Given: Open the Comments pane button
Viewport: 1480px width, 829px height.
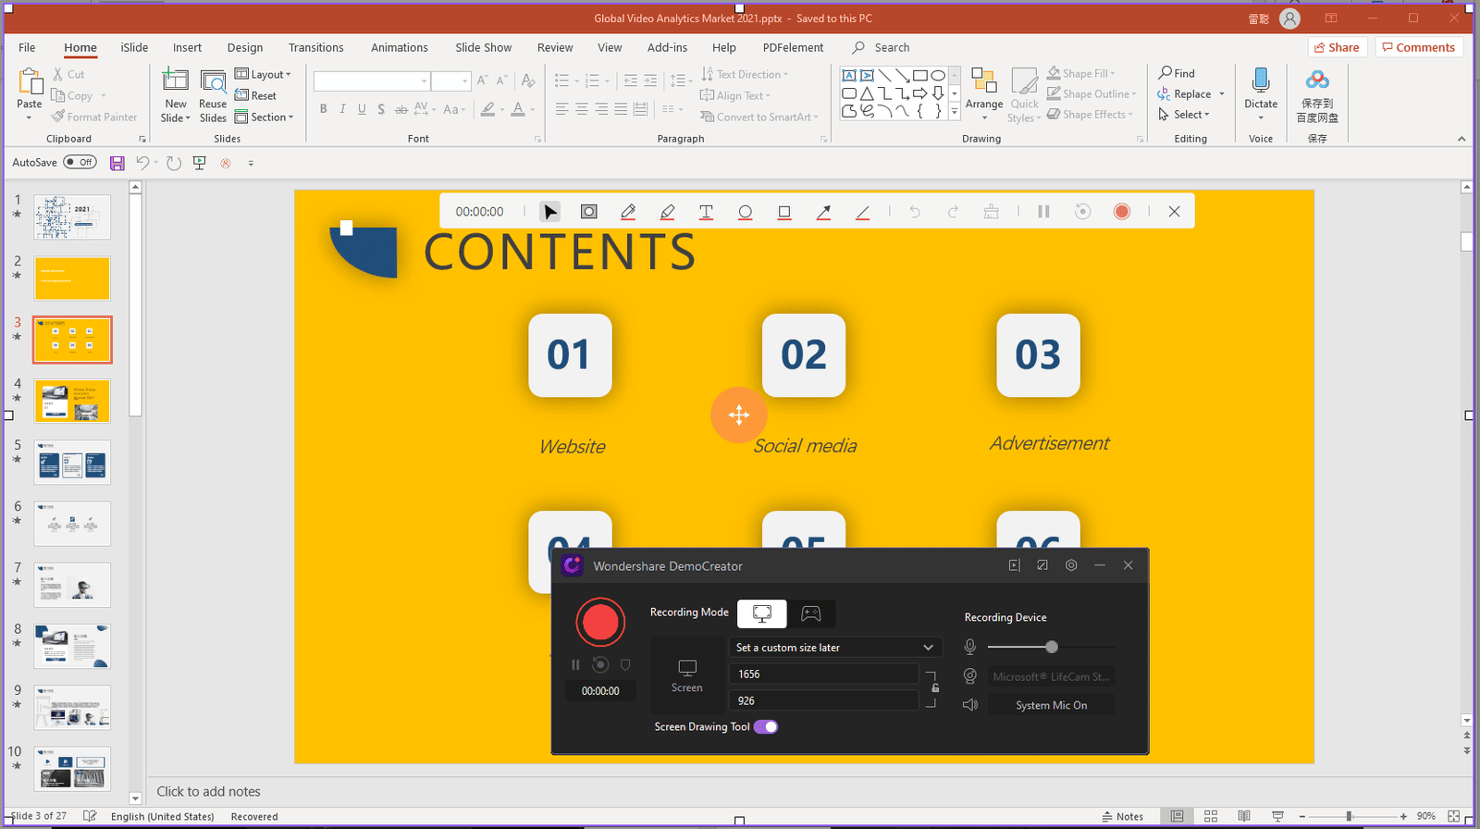Looking at the screenshot, I should [x=1419, y=47].
